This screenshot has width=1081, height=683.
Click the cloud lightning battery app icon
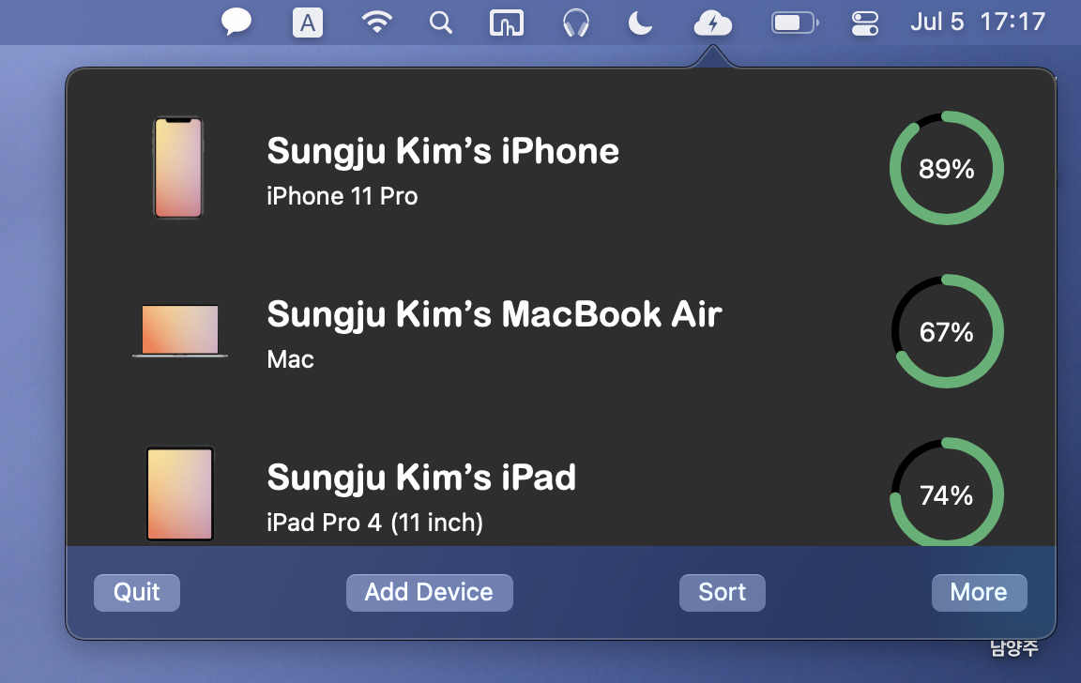click(x=713, y=23)
